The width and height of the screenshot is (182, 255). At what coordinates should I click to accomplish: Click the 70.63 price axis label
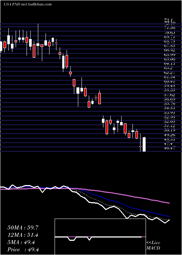tap(170, 33)
